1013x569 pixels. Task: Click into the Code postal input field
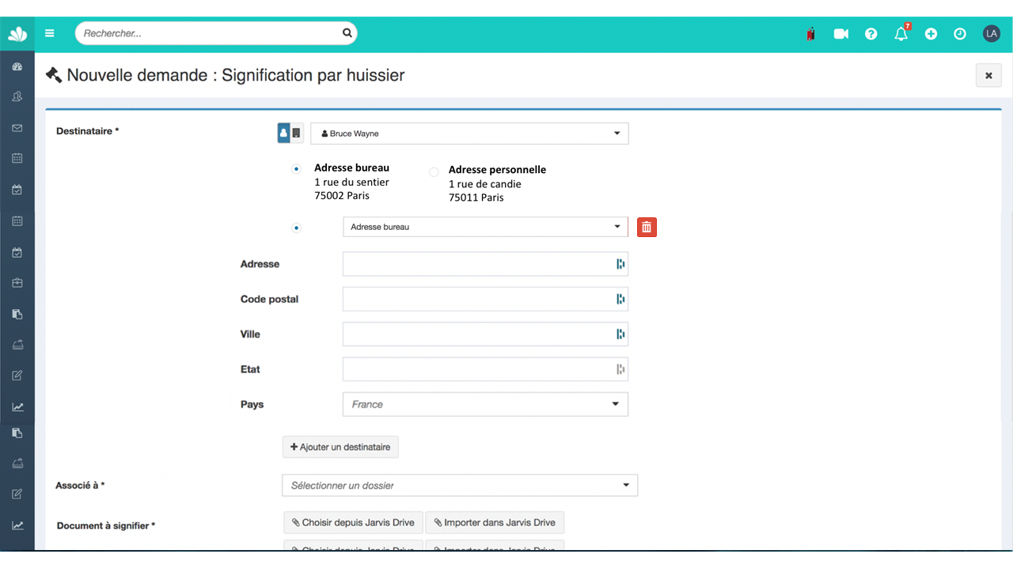(x=485, y=299)
